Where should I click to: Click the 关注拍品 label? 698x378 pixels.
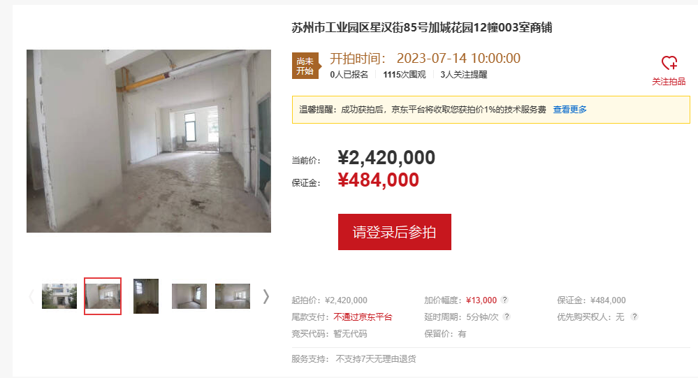tap(669, 82)
